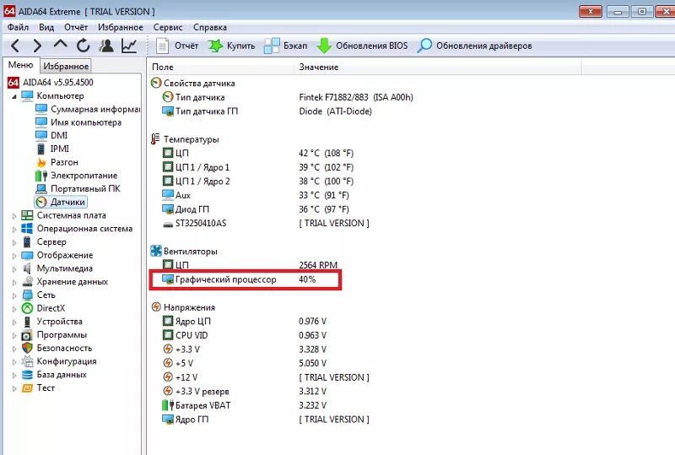The height and width of the screenshot is (455, 675).
Task: Open the Отчёт menu
Action: 76,27
